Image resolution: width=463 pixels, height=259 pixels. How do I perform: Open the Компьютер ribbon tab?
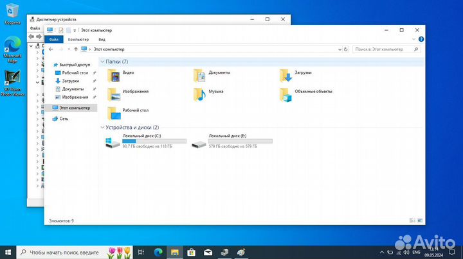point(78,39)
